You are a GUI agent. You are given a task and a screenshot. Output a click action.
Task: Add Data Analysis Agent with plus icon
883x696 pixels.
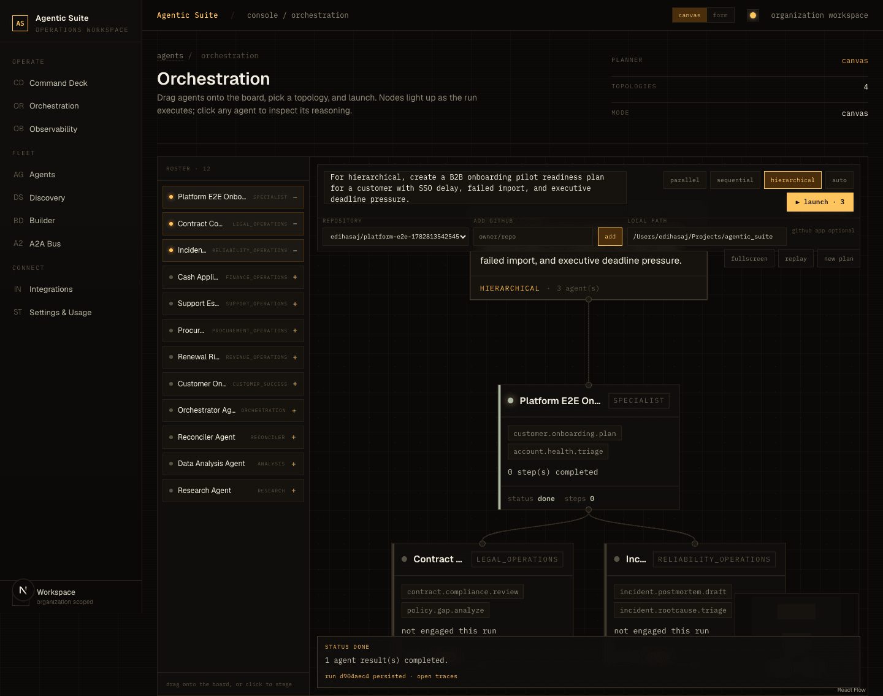pyautogui.click(x=294, y=464)
